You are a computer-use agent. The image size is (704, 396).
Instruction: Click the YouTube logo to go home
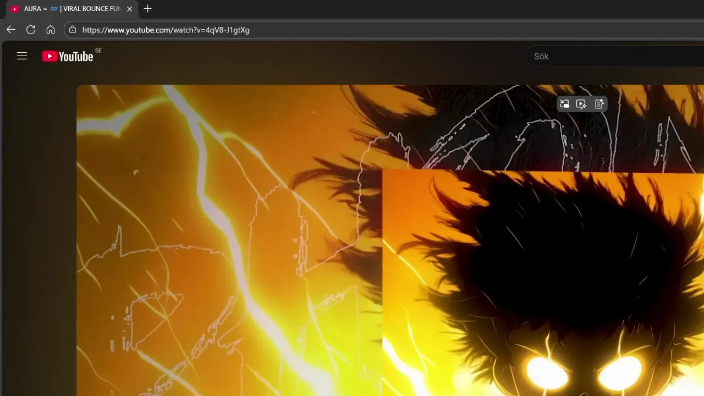(x=68, y=56)
